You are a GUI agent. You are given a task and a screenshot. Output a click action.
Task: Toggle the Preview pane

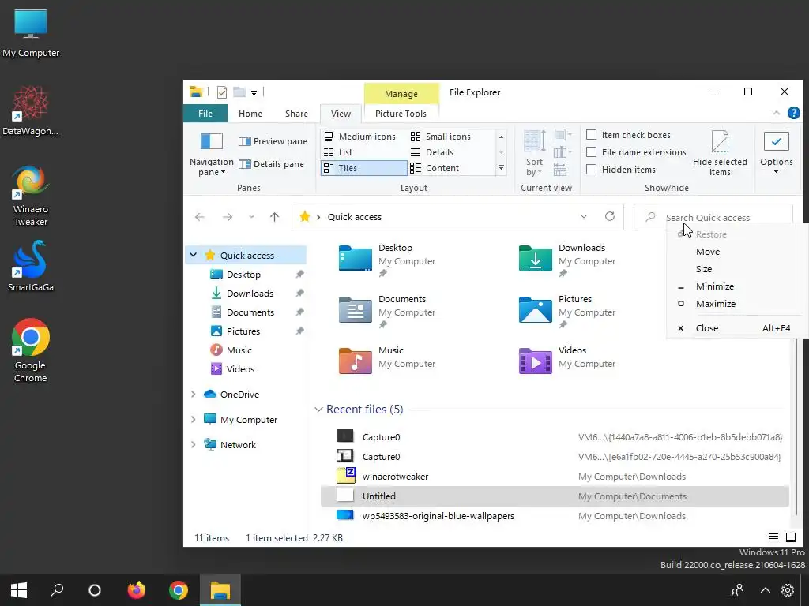[273, 141]
